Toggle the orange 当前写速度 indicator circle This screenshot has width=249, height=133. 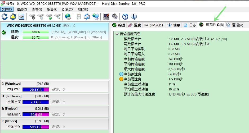point(121,79)
